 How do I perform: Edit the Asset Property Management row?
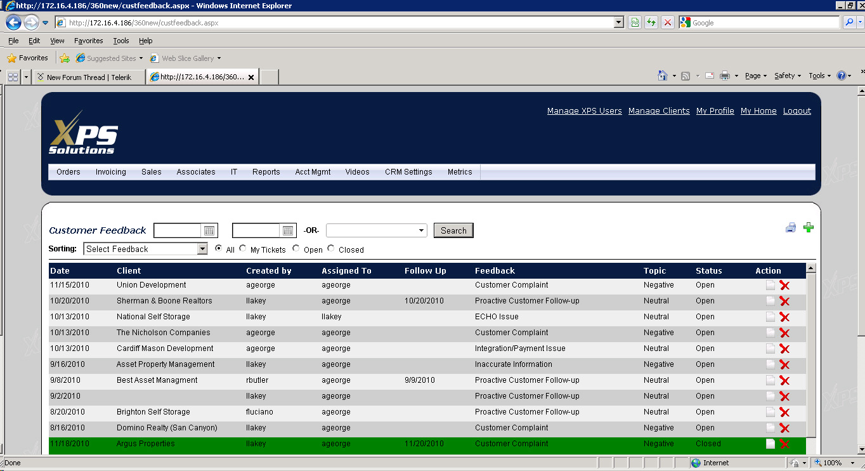[x=771, y=364]
